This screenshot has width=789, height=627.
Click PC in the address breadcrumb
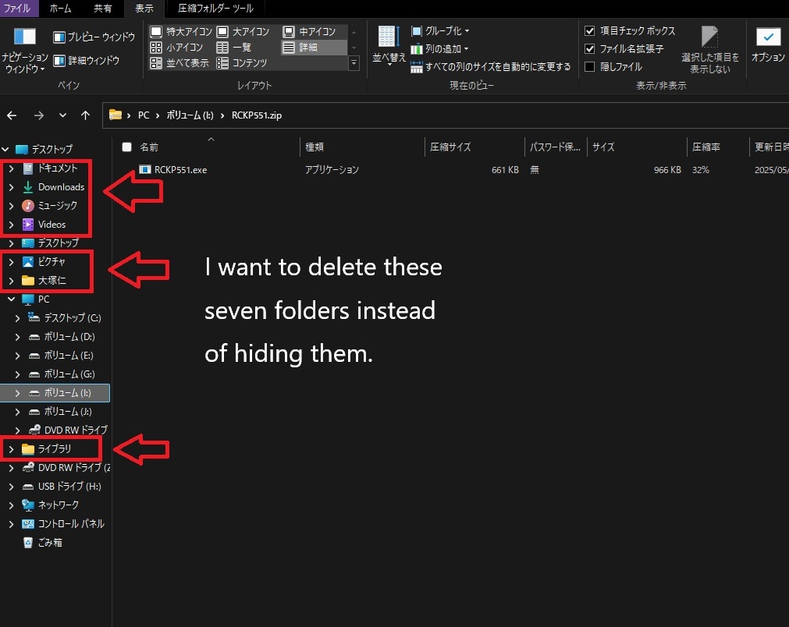coord(144,115)
